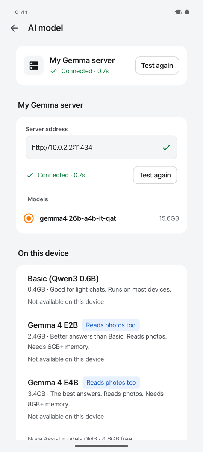Image resolution: width=203 pixels, height=452 pixels.
Task: Tap Test again below server address
Action: click(x=155, y=175)
